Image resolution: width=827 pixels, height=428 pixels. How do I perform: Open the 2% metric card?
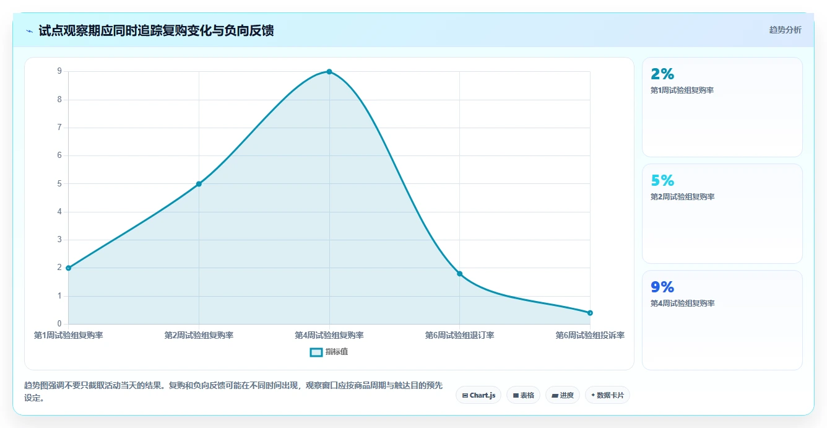coord(722,107)
